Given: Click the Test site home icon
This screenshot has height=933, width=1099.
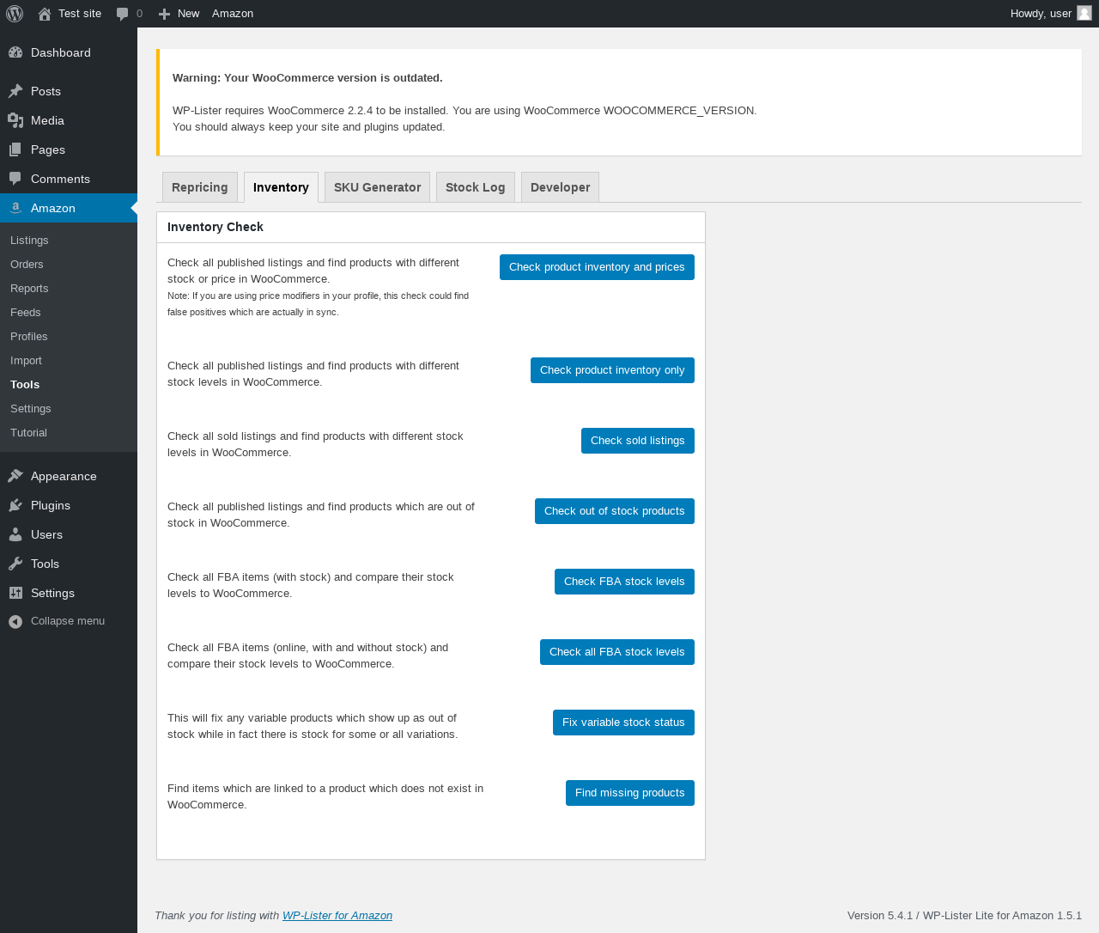Looking at the screenshot, I should (x=45, y=14).
